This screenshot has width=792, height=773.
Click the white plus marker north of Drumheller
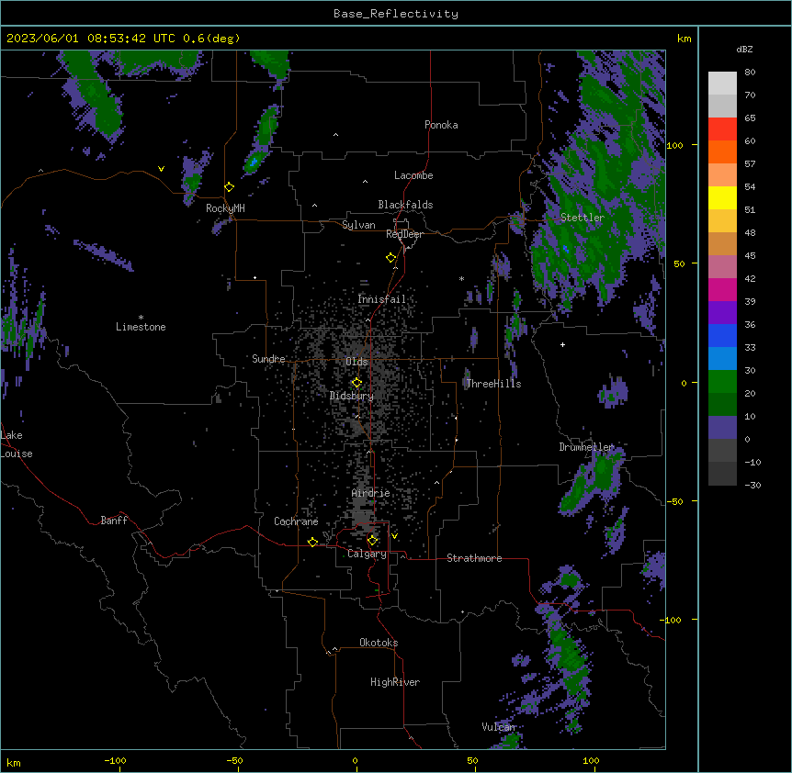coord(562,344)
